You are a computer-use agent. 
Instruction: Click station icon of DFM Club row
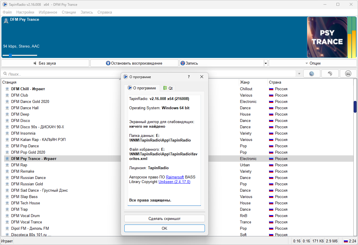[x=7, y=95]
